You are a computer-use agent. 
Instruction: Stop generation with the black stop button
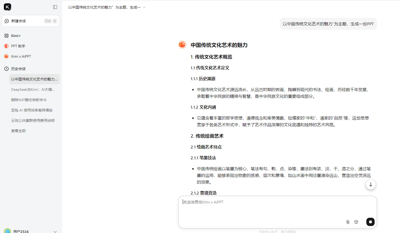[x=370, y=222]
